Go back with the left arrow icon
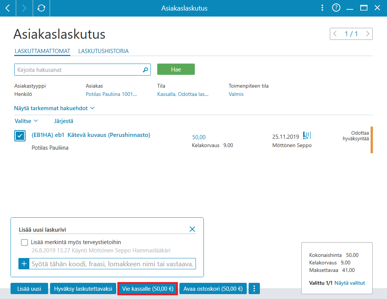This screenshot has width=387, height=299. [x=8, y=8]
